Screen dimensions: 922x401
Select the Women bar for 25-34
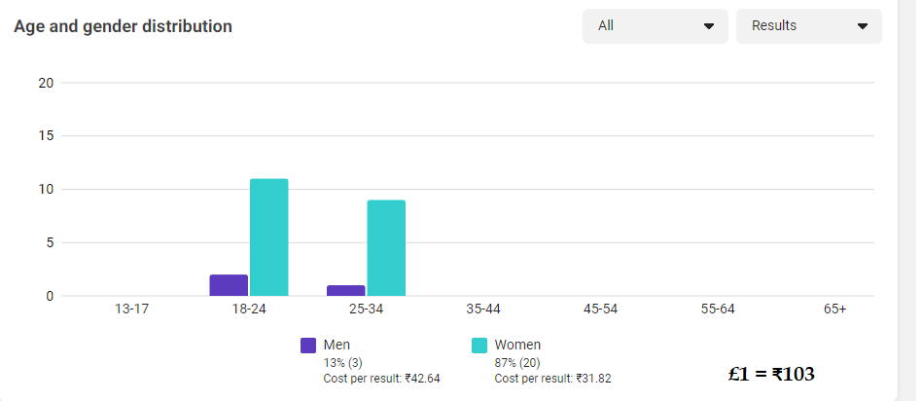pos(386,247)
